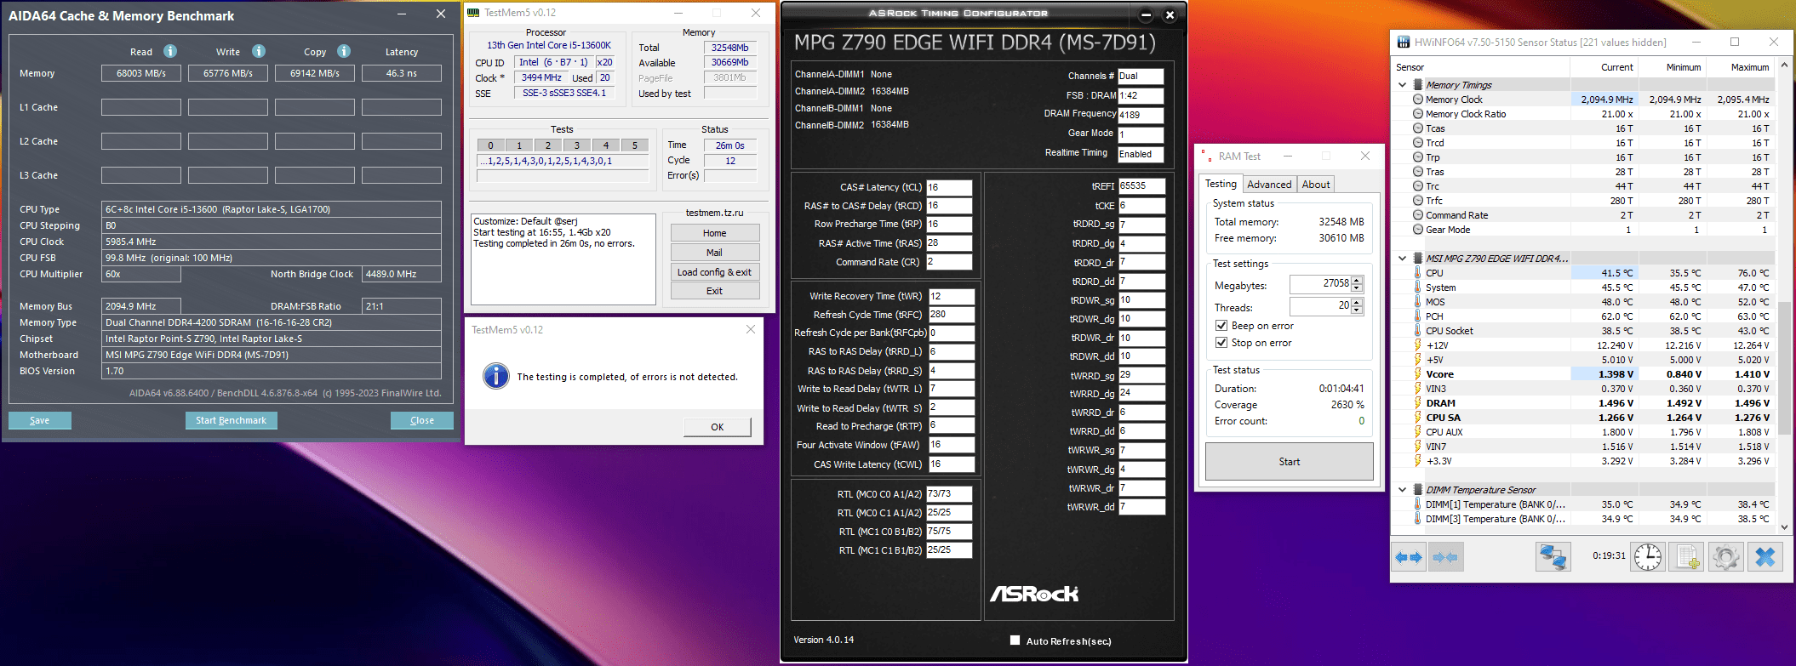Select the Command Rate row in HWiNFO
This screenshot has height=666, width=1796.
click(x=1585, y=215)
